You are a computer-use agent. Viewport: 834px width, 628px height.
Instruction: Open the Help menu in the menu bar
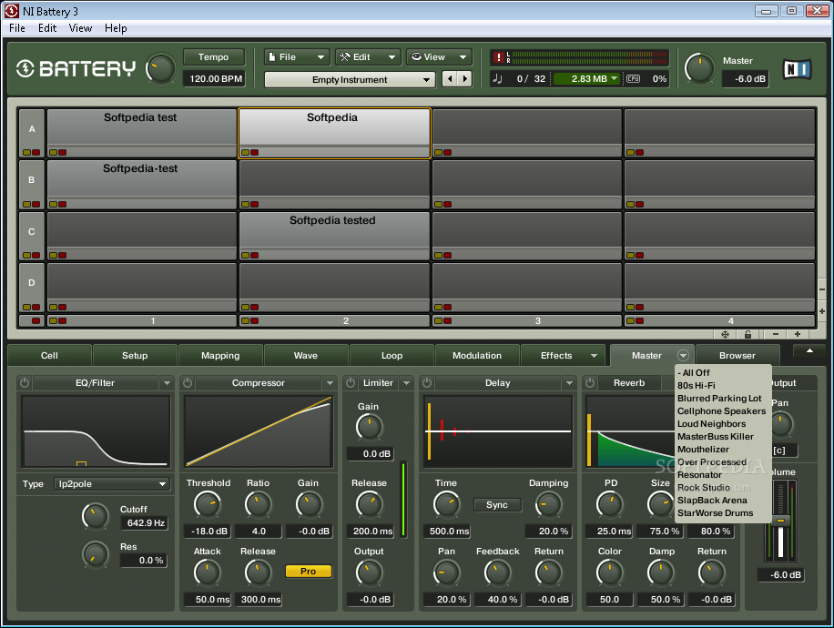pyautogui.click(x=116, y=28)
